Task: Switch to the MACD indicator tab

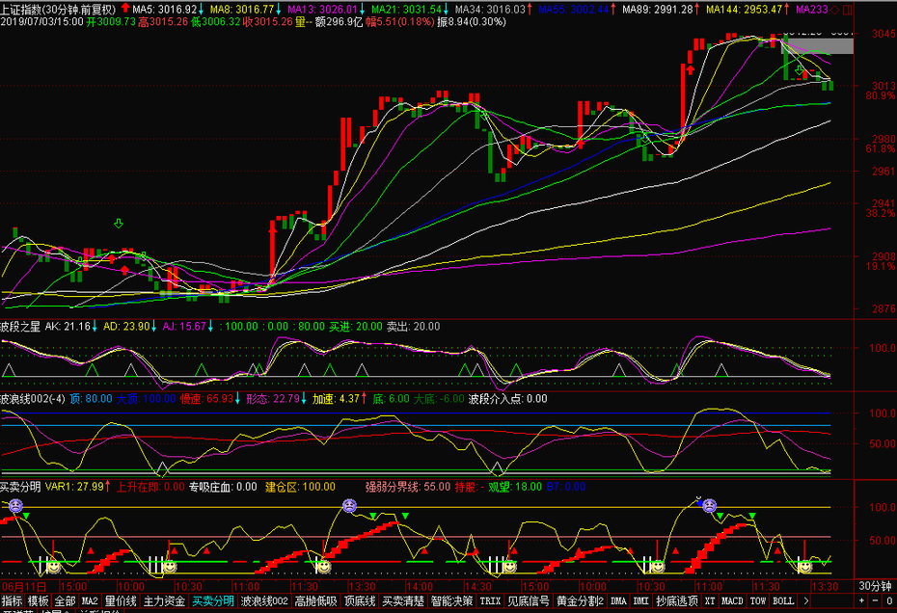Action: [732, 601]
